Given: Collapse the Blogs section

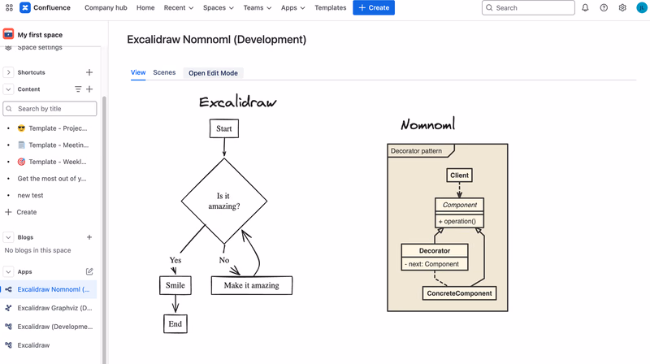Looking at the screenshot, I should 8,237.
